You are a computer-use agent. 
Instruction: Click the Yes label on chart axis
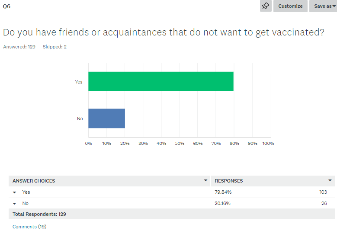click(79, 82)
